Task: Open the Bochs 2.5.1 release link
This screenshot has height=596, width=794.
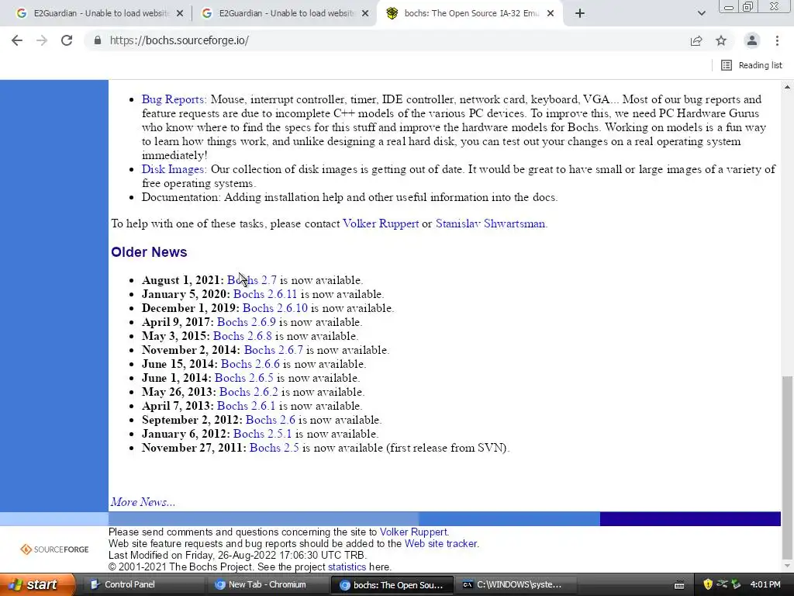Action: [262, 435]
